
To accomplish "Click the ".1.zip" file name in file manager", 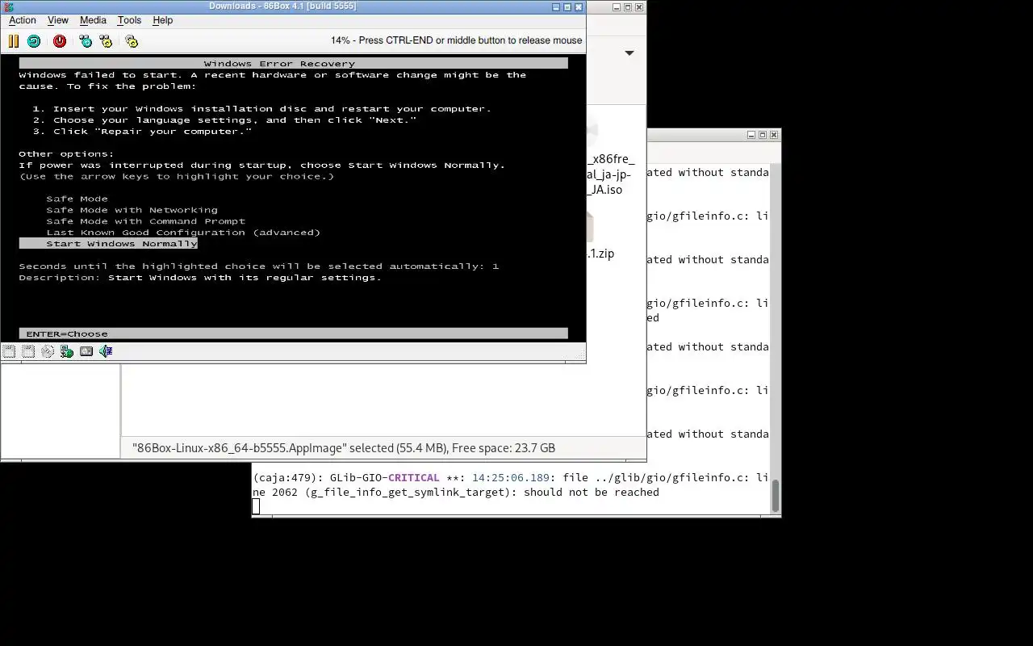I will (x=601, y=254).
